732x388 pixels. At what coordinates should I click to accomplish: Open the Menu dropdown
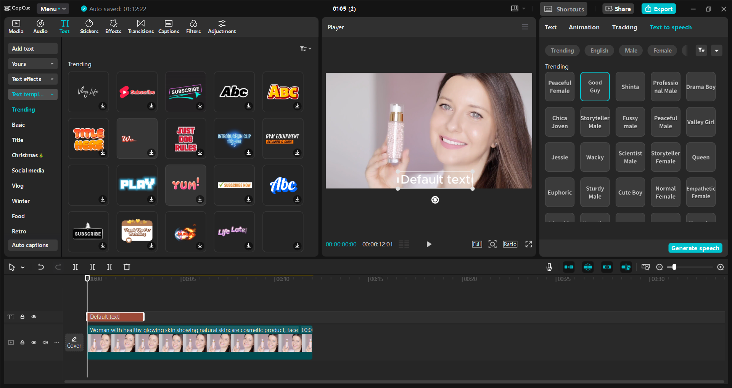[x=53, y=8]
